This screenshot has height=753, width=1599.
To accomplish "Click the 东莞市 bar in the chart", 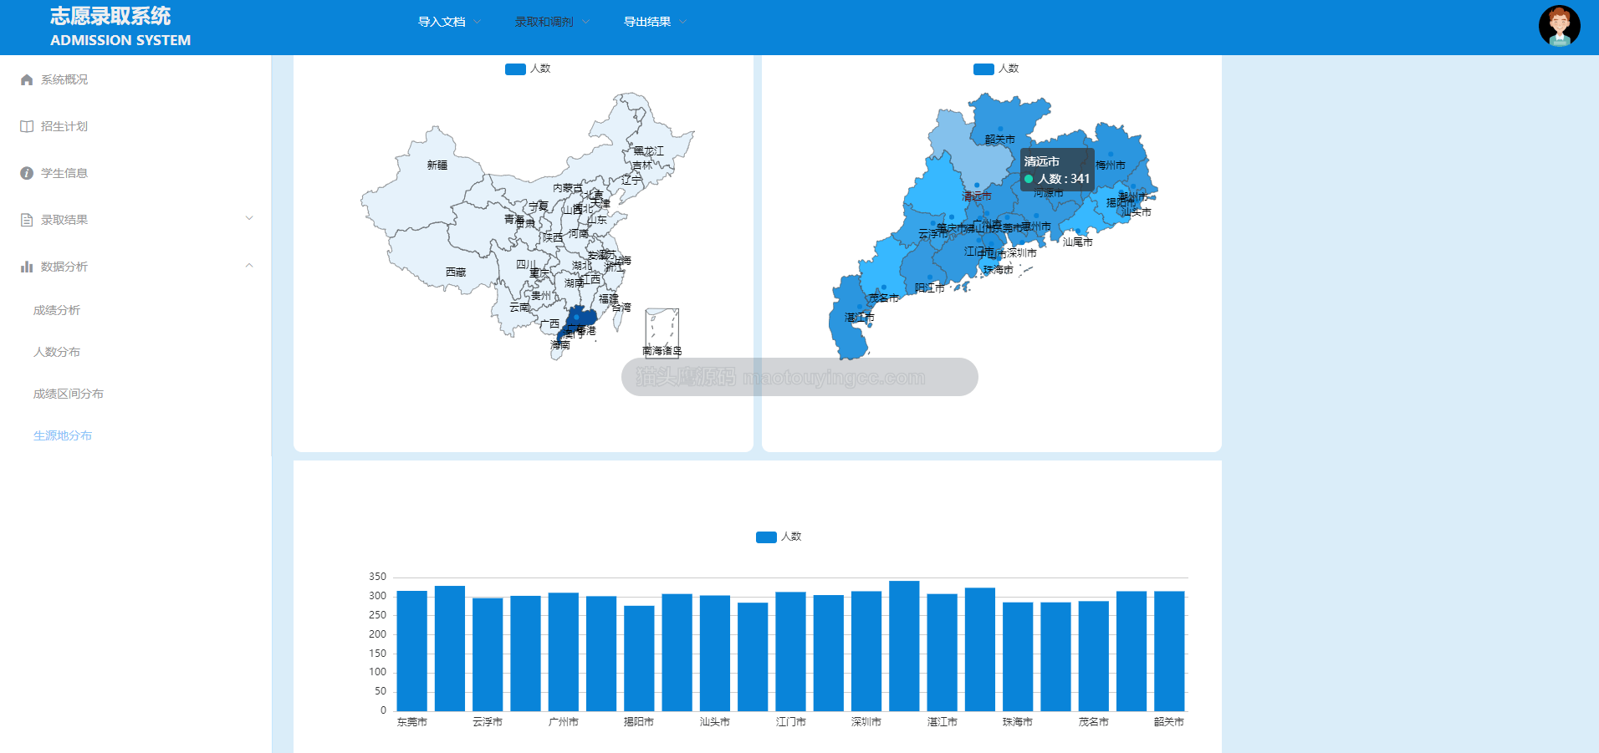I will 412,651.
